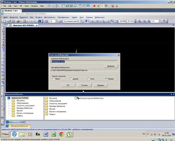Click the library name input field
The width and height of the screenshot is (175, 141).
pos(84,62)
